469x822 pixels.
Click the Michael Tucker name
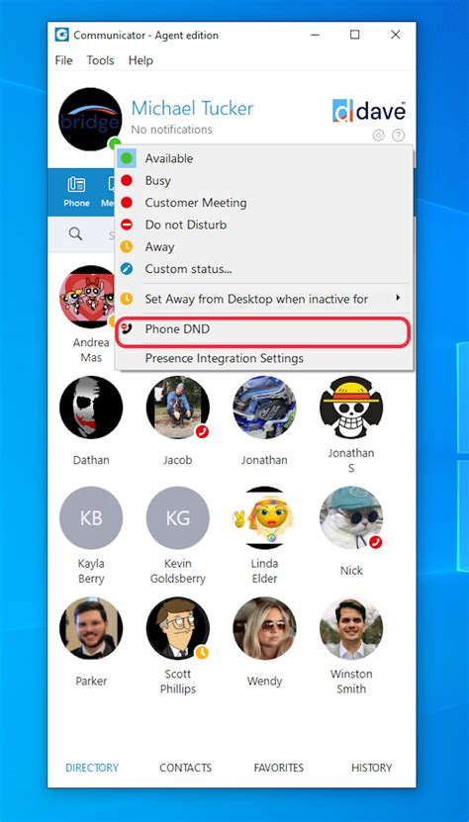[x=192, y=109]
